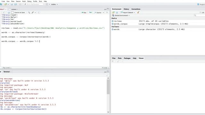Screen dimensions: 205x115
Task: Open the Source button dropdown arrow
Action: (x=103, y=12)
